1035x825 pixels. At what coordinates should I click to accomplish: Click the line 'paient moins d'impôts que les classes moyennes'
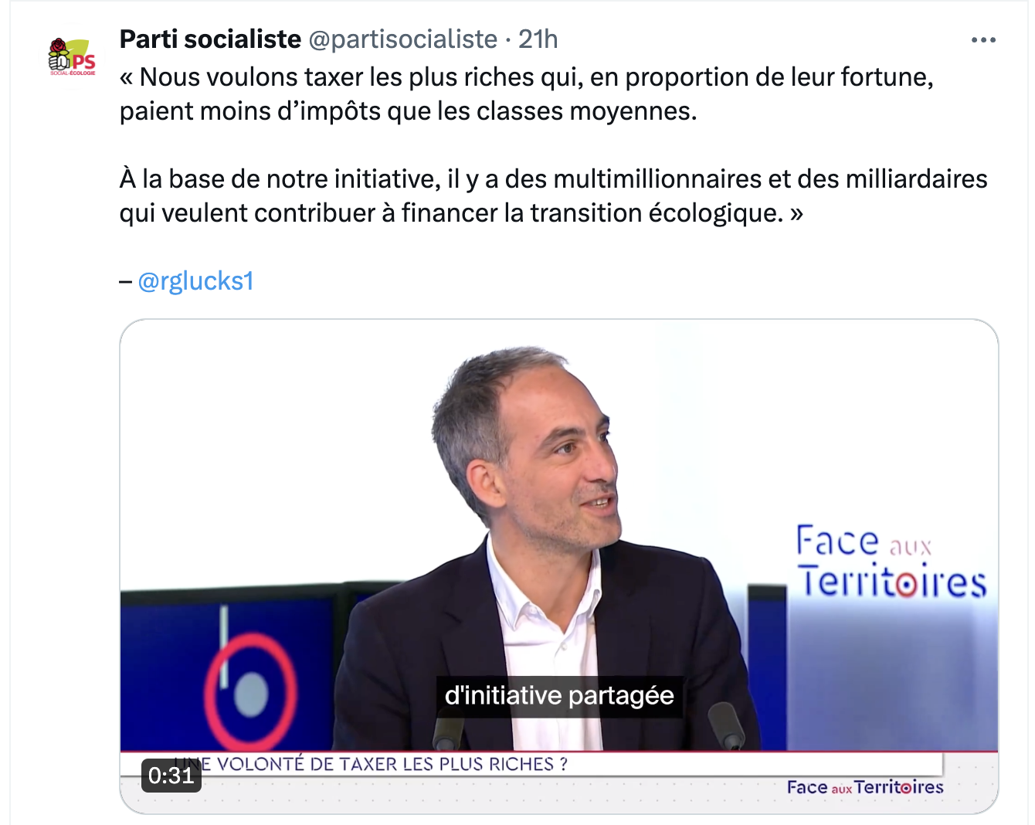point(408,111)
